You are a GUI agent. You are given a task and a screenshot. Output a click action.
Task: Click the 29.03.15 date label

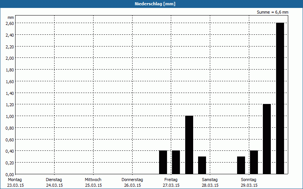coord(249,185)
